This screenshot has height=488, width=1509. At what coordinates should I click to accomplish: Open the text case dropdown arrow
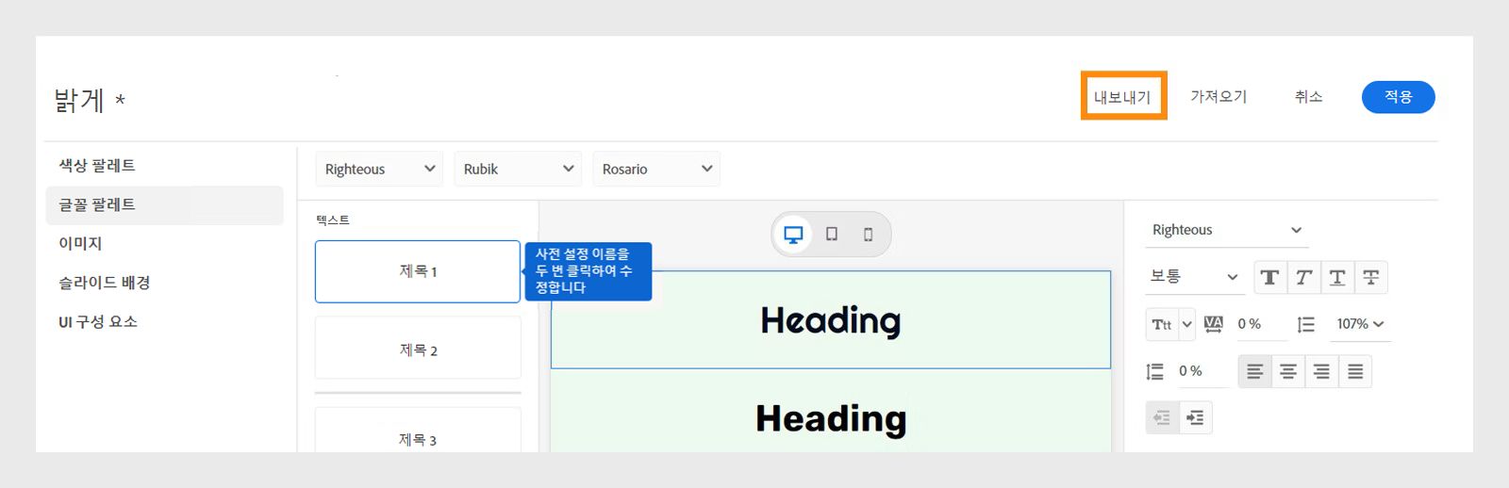coord(1186,324)
